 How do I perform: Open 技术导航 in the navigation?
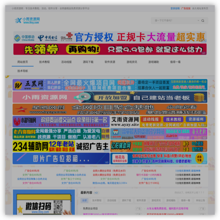coord(23,71)
